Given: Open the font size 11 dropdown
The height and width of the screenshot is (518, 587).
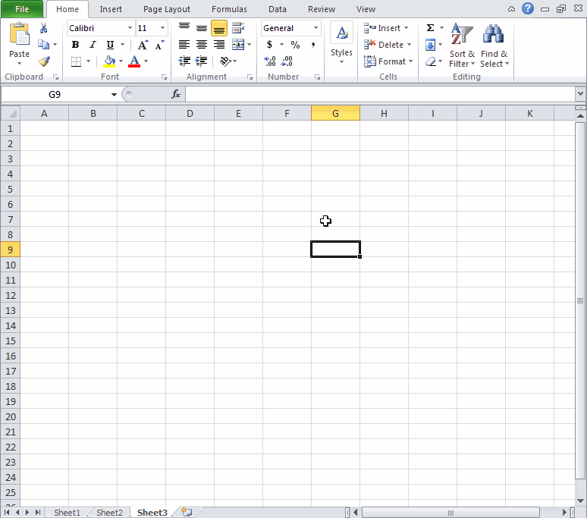Looking at the screenshot, I should [x=162, y=28].
